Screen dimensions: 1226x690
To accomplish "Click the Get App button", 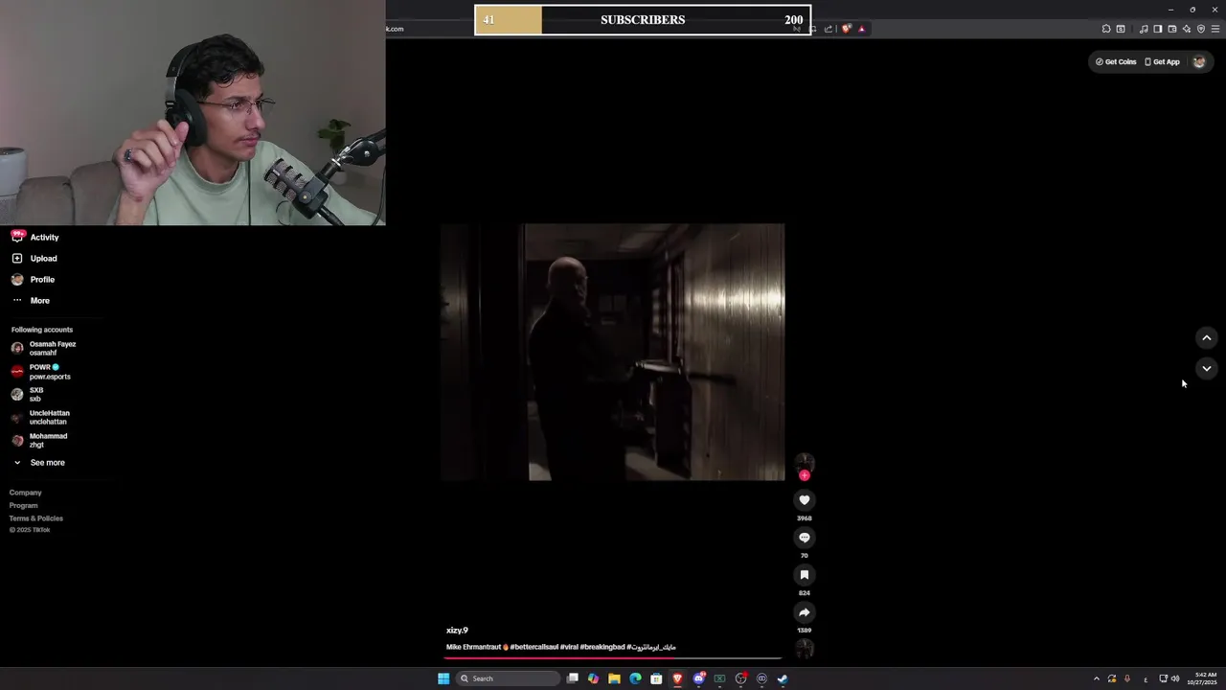I will pos(1163,61).
